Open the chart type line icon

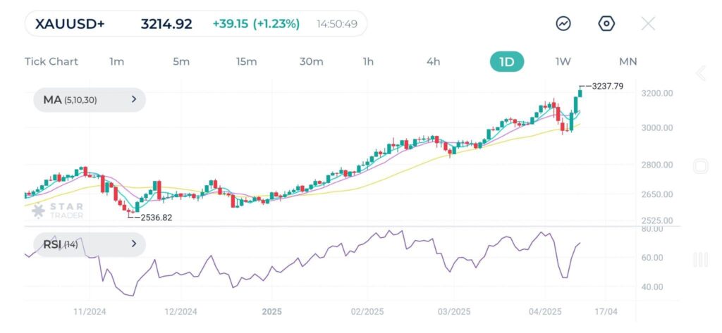563,24
